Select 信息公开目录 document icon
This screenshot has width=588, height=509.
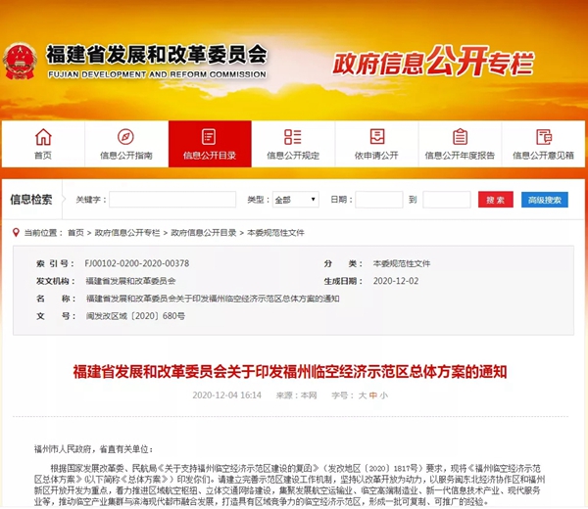209,137
